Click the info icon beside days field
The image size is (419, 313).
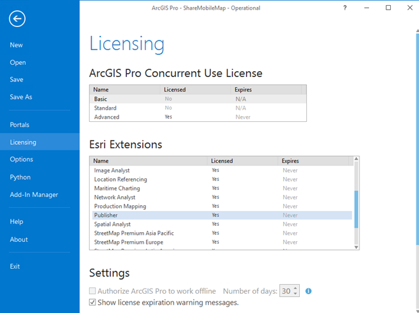click(308, 291)
